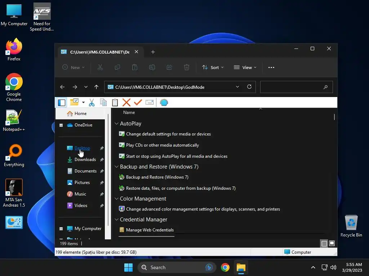Image resolution: width=369 pixels, height=276 pixels.
Task: Click the red X Delete icon
Action: coord(126,102)
